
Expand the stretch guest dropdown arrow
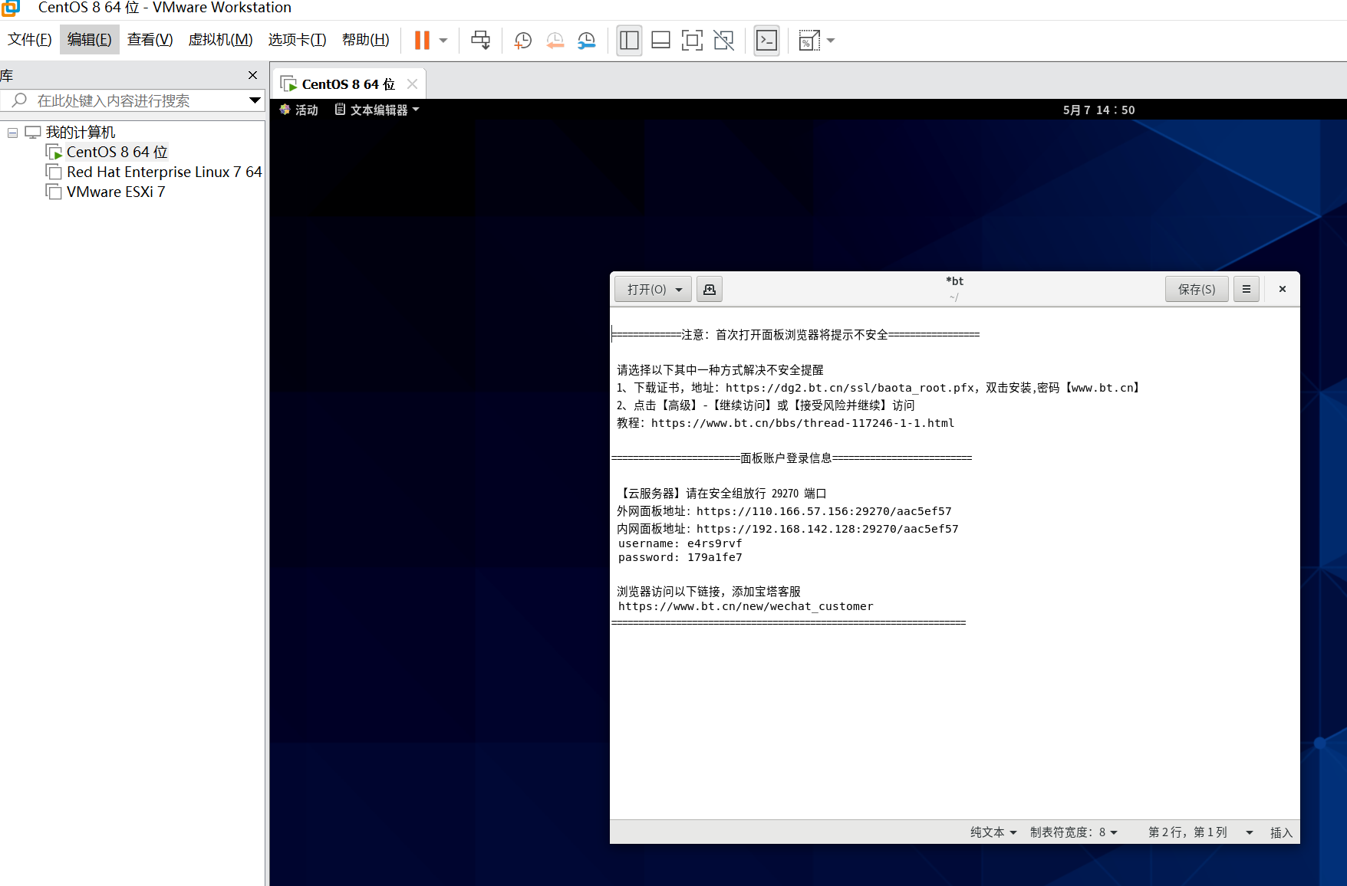pos(831,41)
